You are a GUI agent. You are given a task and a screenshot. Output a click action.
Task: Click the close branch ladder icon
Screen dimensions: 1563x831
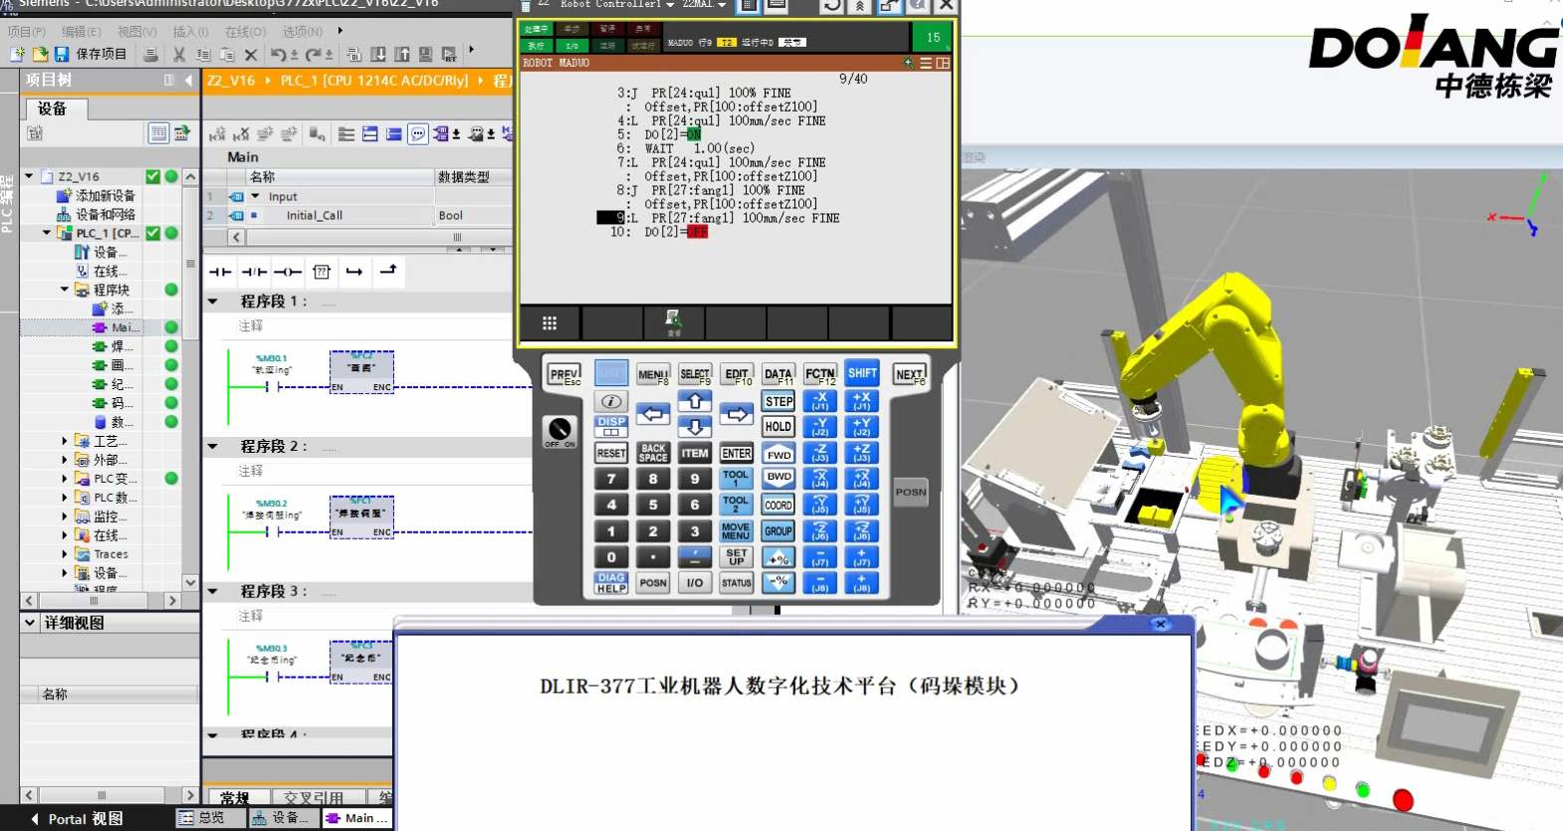pos(388,271)
